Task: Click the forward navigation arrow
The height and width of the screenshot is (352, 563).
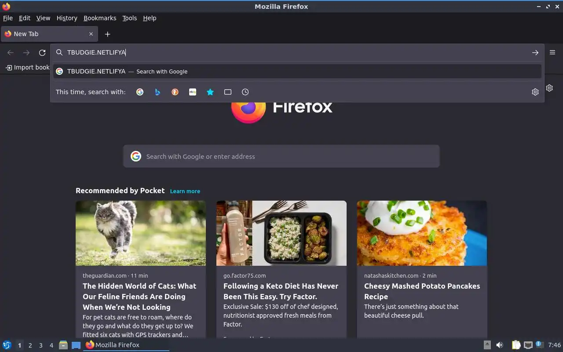Action: coord(26,52)
